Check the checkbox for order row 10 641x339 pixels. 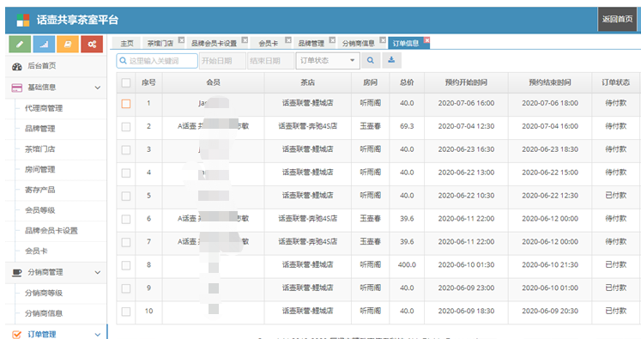126,312
